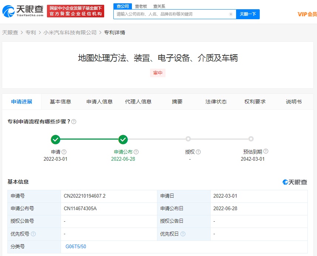Select the 权利要求 tab
The width and height of the screenshot is (317, 256).
pos(255,102)
